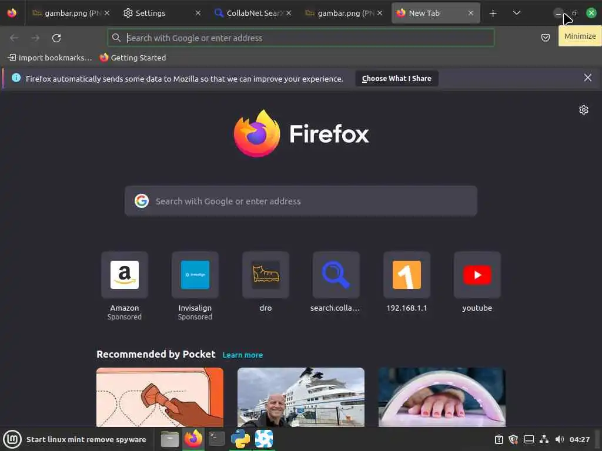Click the blue snowflake app taskbar icon
602x451 pixels.
point(264,439)
